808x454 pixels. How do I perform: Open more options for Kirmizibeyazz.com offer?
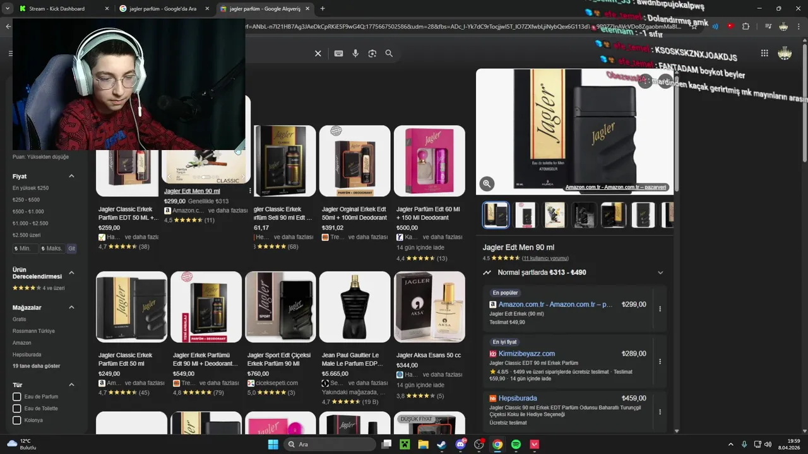coord(660,362)
